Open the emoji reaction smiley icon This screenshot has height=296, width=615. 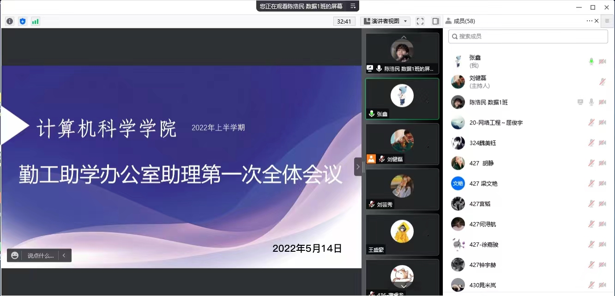point(15,255)
